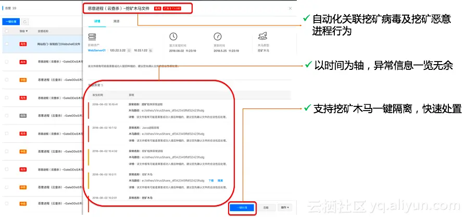
Task: Click the red elapsed-hours tag in the detail title
Action: click(172, 9)
